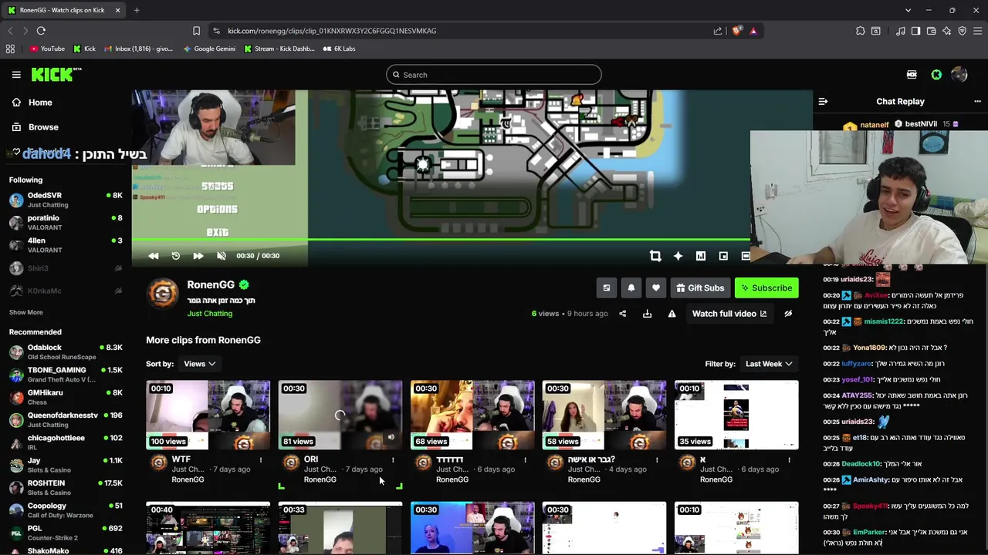Image resolution: width=988 pixels, height=555 pixels.
Task: Click the browser address bar URL
Action: pos(332,31)
